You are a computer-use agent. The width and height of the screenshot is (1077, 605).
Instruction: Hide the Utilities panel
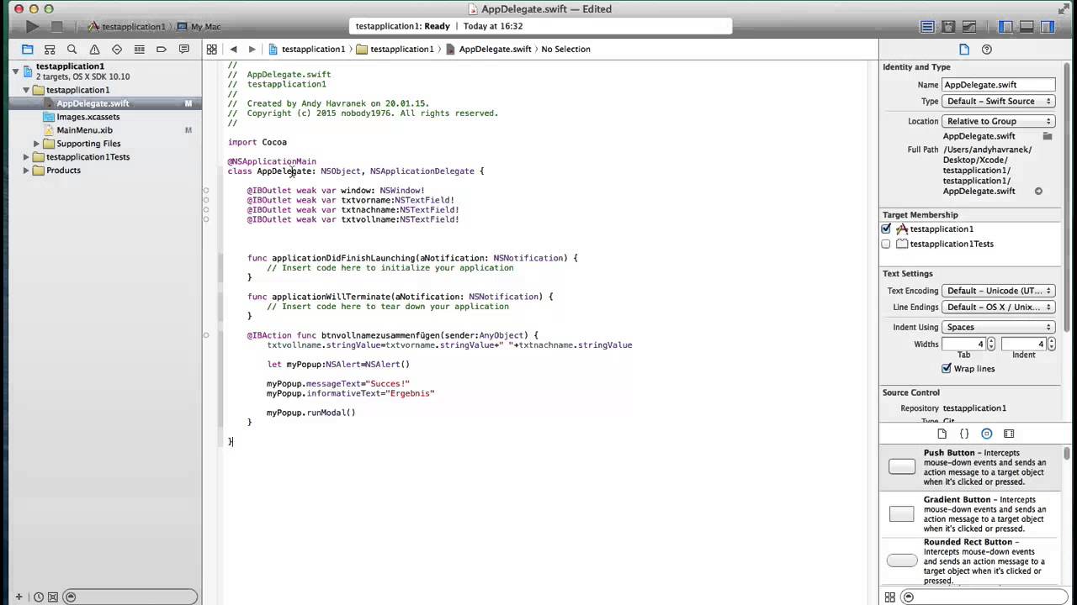click(x=1048, y=27)
